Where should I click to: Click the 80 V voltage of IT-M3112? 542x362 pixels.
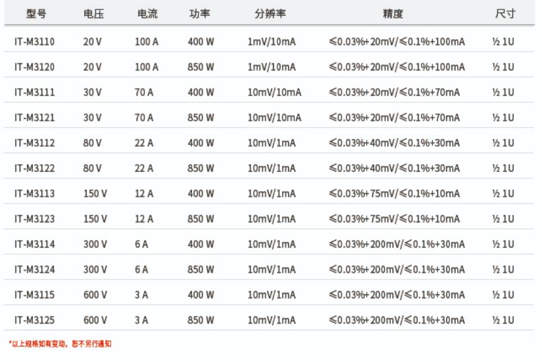92,143
